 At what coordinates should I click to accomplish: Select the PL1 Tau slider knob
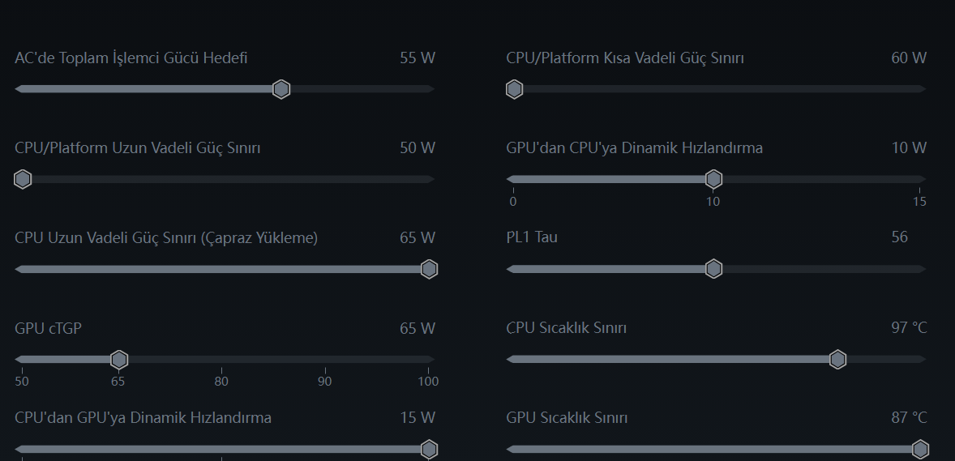tap(713, 269)
